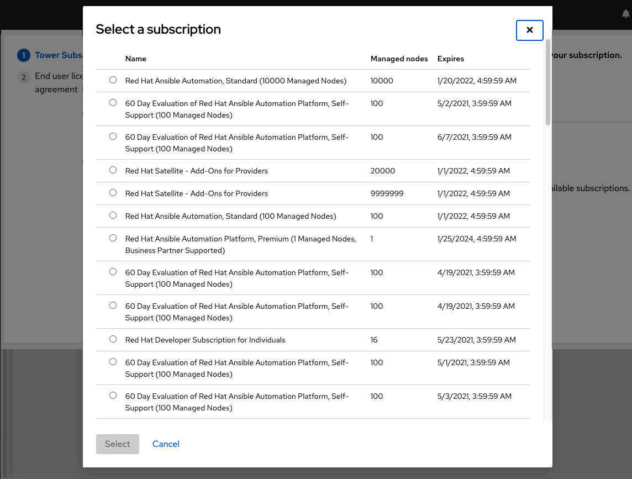This screenshot has height=479, width=632.
Task: Open the Tower Subscription wizard step behind the dialog
Action: (59, 55)
